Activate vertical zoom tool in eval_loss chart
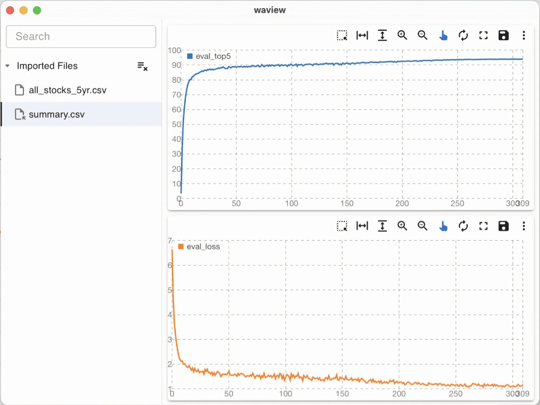The image size is (540, 405). point(382,226)
